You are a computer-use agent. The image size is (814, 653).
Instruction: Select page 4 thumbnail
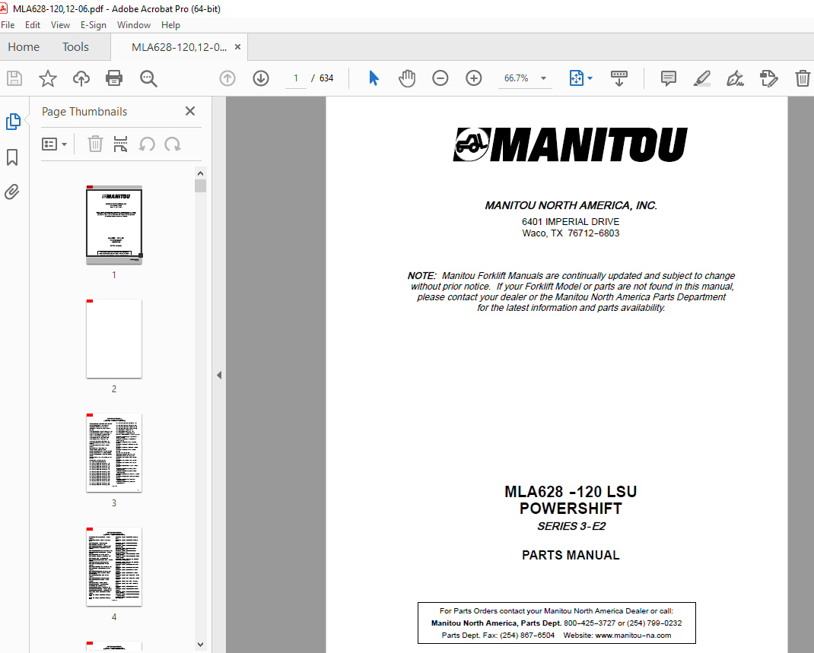point(114,567)
